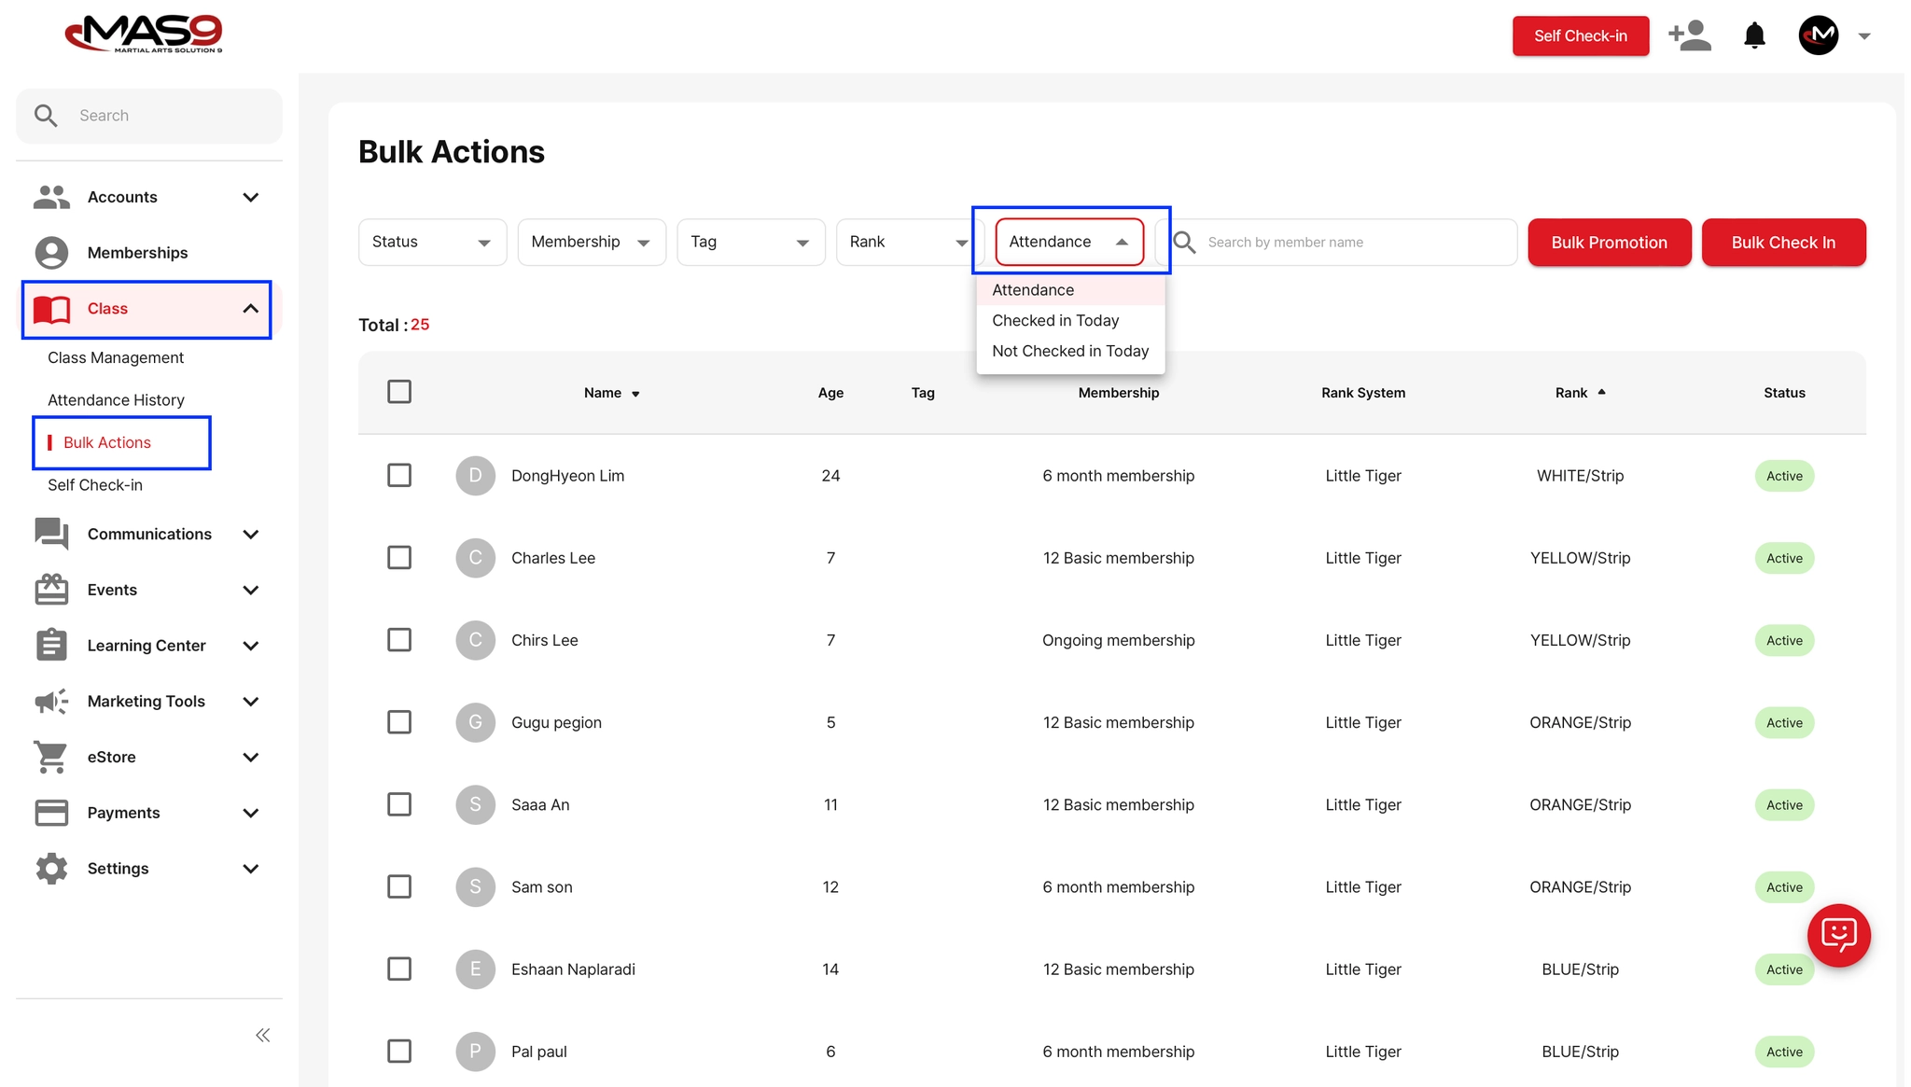The image size is (1911, 1087).
Task: Open the Attendance History link
Action: pyautogui.click(x=116, y=399)
